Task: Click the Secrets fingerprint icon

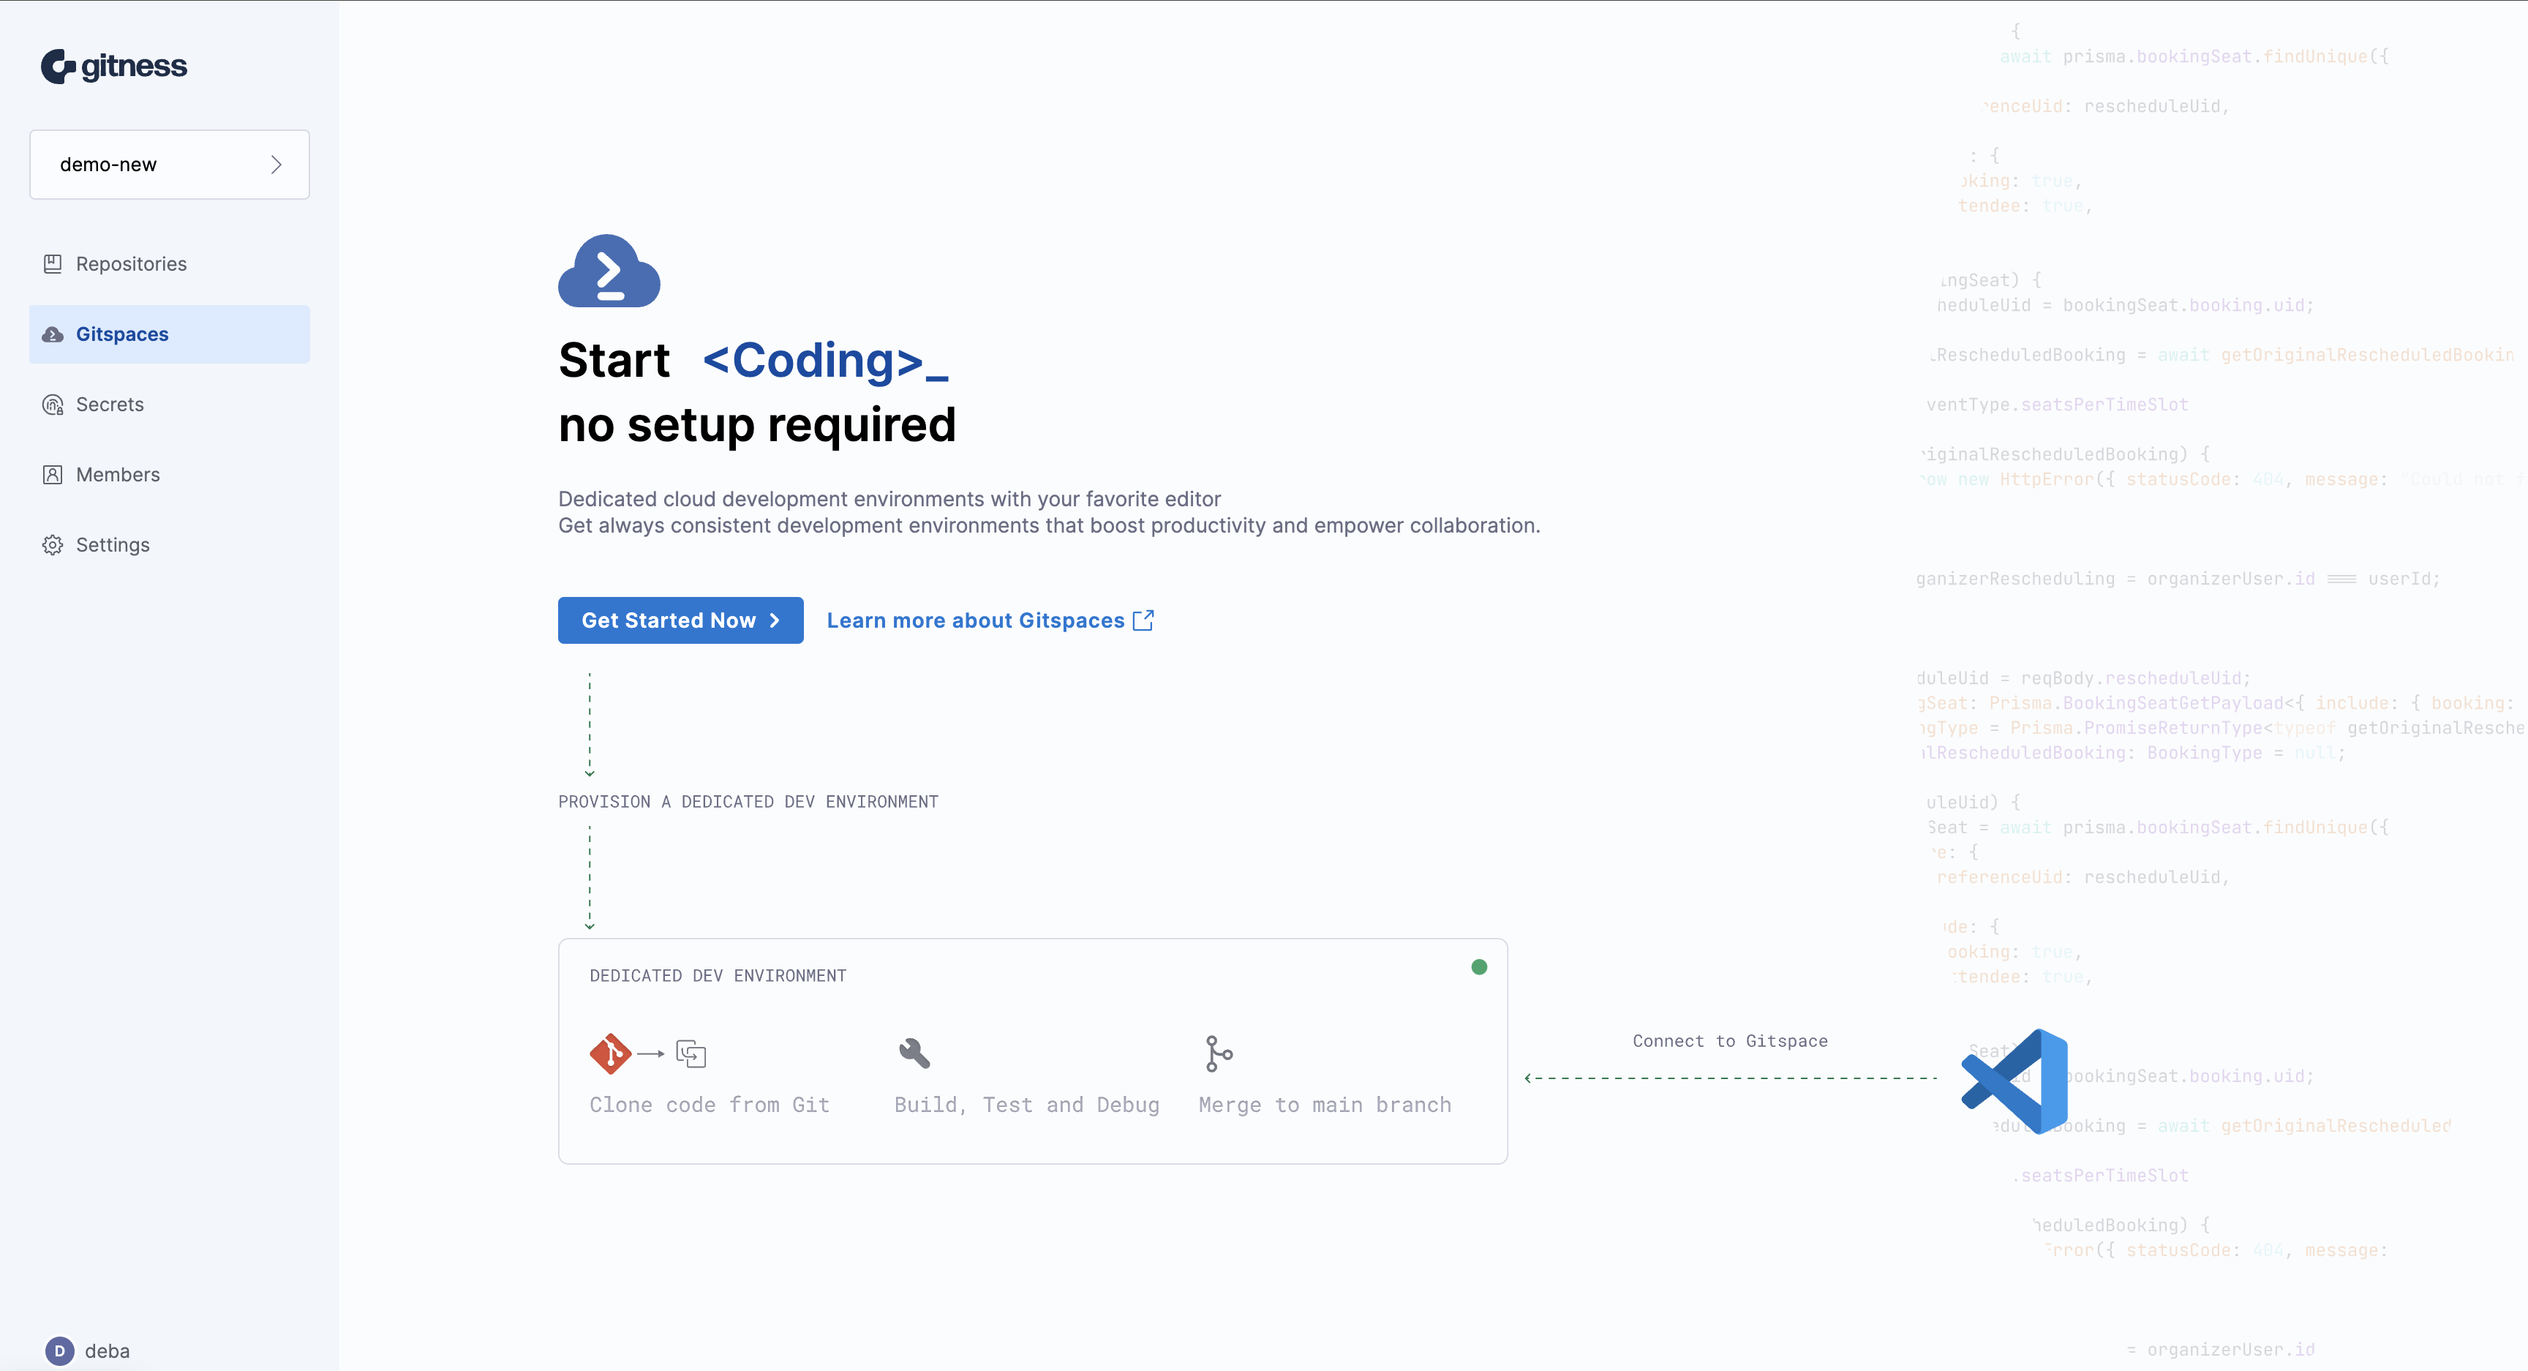Action: (x=53, y=405)
